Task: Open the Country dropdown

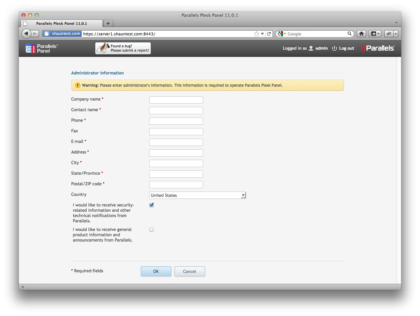Action: tap(197, 195)
